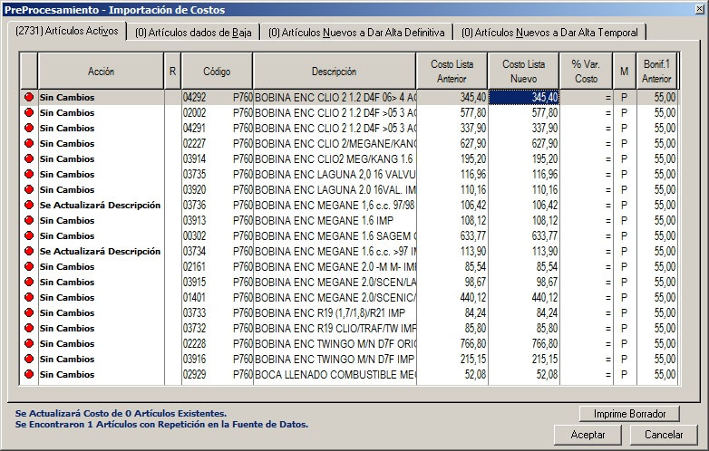This screenshot has width=709, height=451.
Task: Select highlighted Costo Lista Nuevo cell 345,40
Action: point(523,97)
